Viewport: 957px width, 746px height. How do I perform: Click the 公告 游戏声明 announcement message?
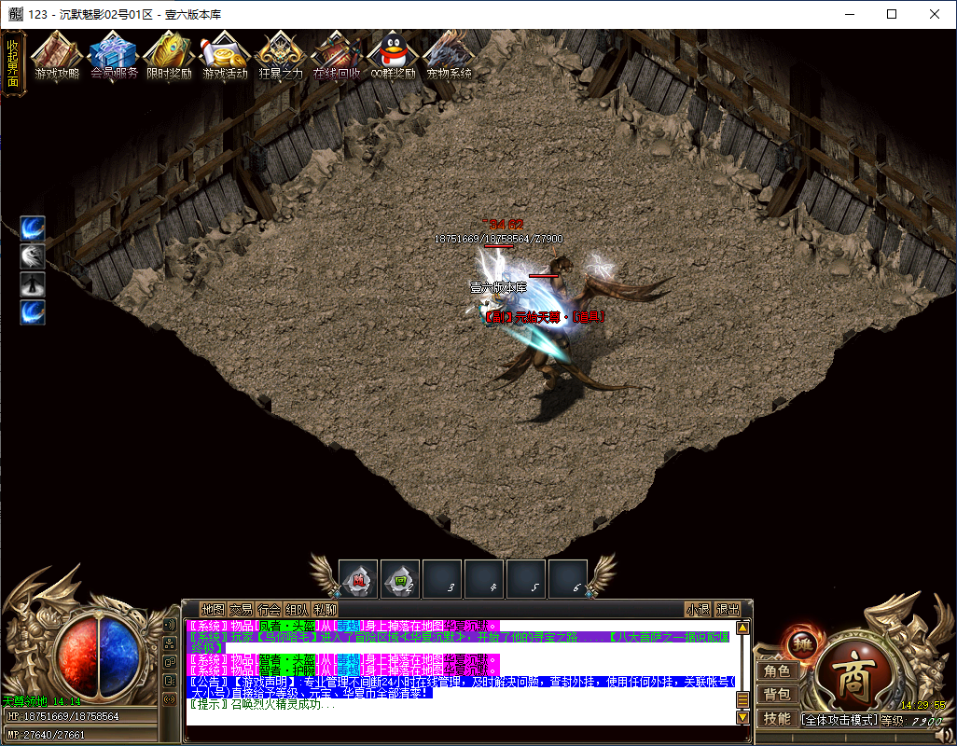click(463, 687)
